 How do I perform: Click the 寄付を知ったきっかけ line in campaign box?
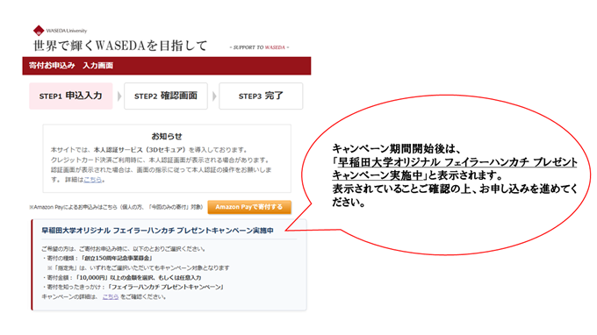point(133,287)
